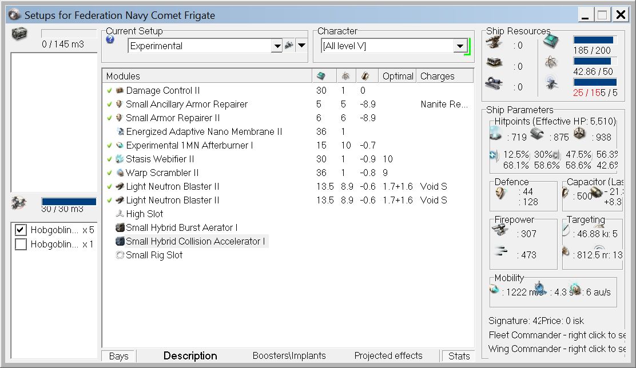The image size is (636, 368).
Task: Toggle Damage Control II active checkmark
Action: (109, 90)
